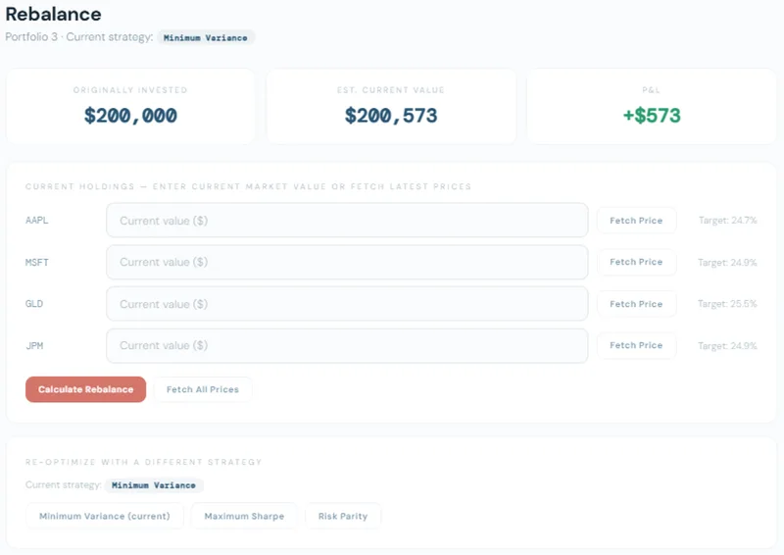Fetch price for AAPL

click(x=636, y=221)
